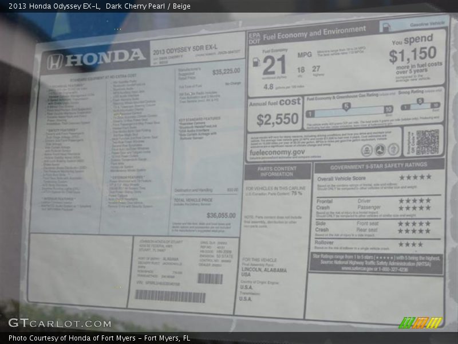Screen dimensions: 458x344
Task: Click the $35,225.00 suggested retail price
Action: click(x=226, y=71)
